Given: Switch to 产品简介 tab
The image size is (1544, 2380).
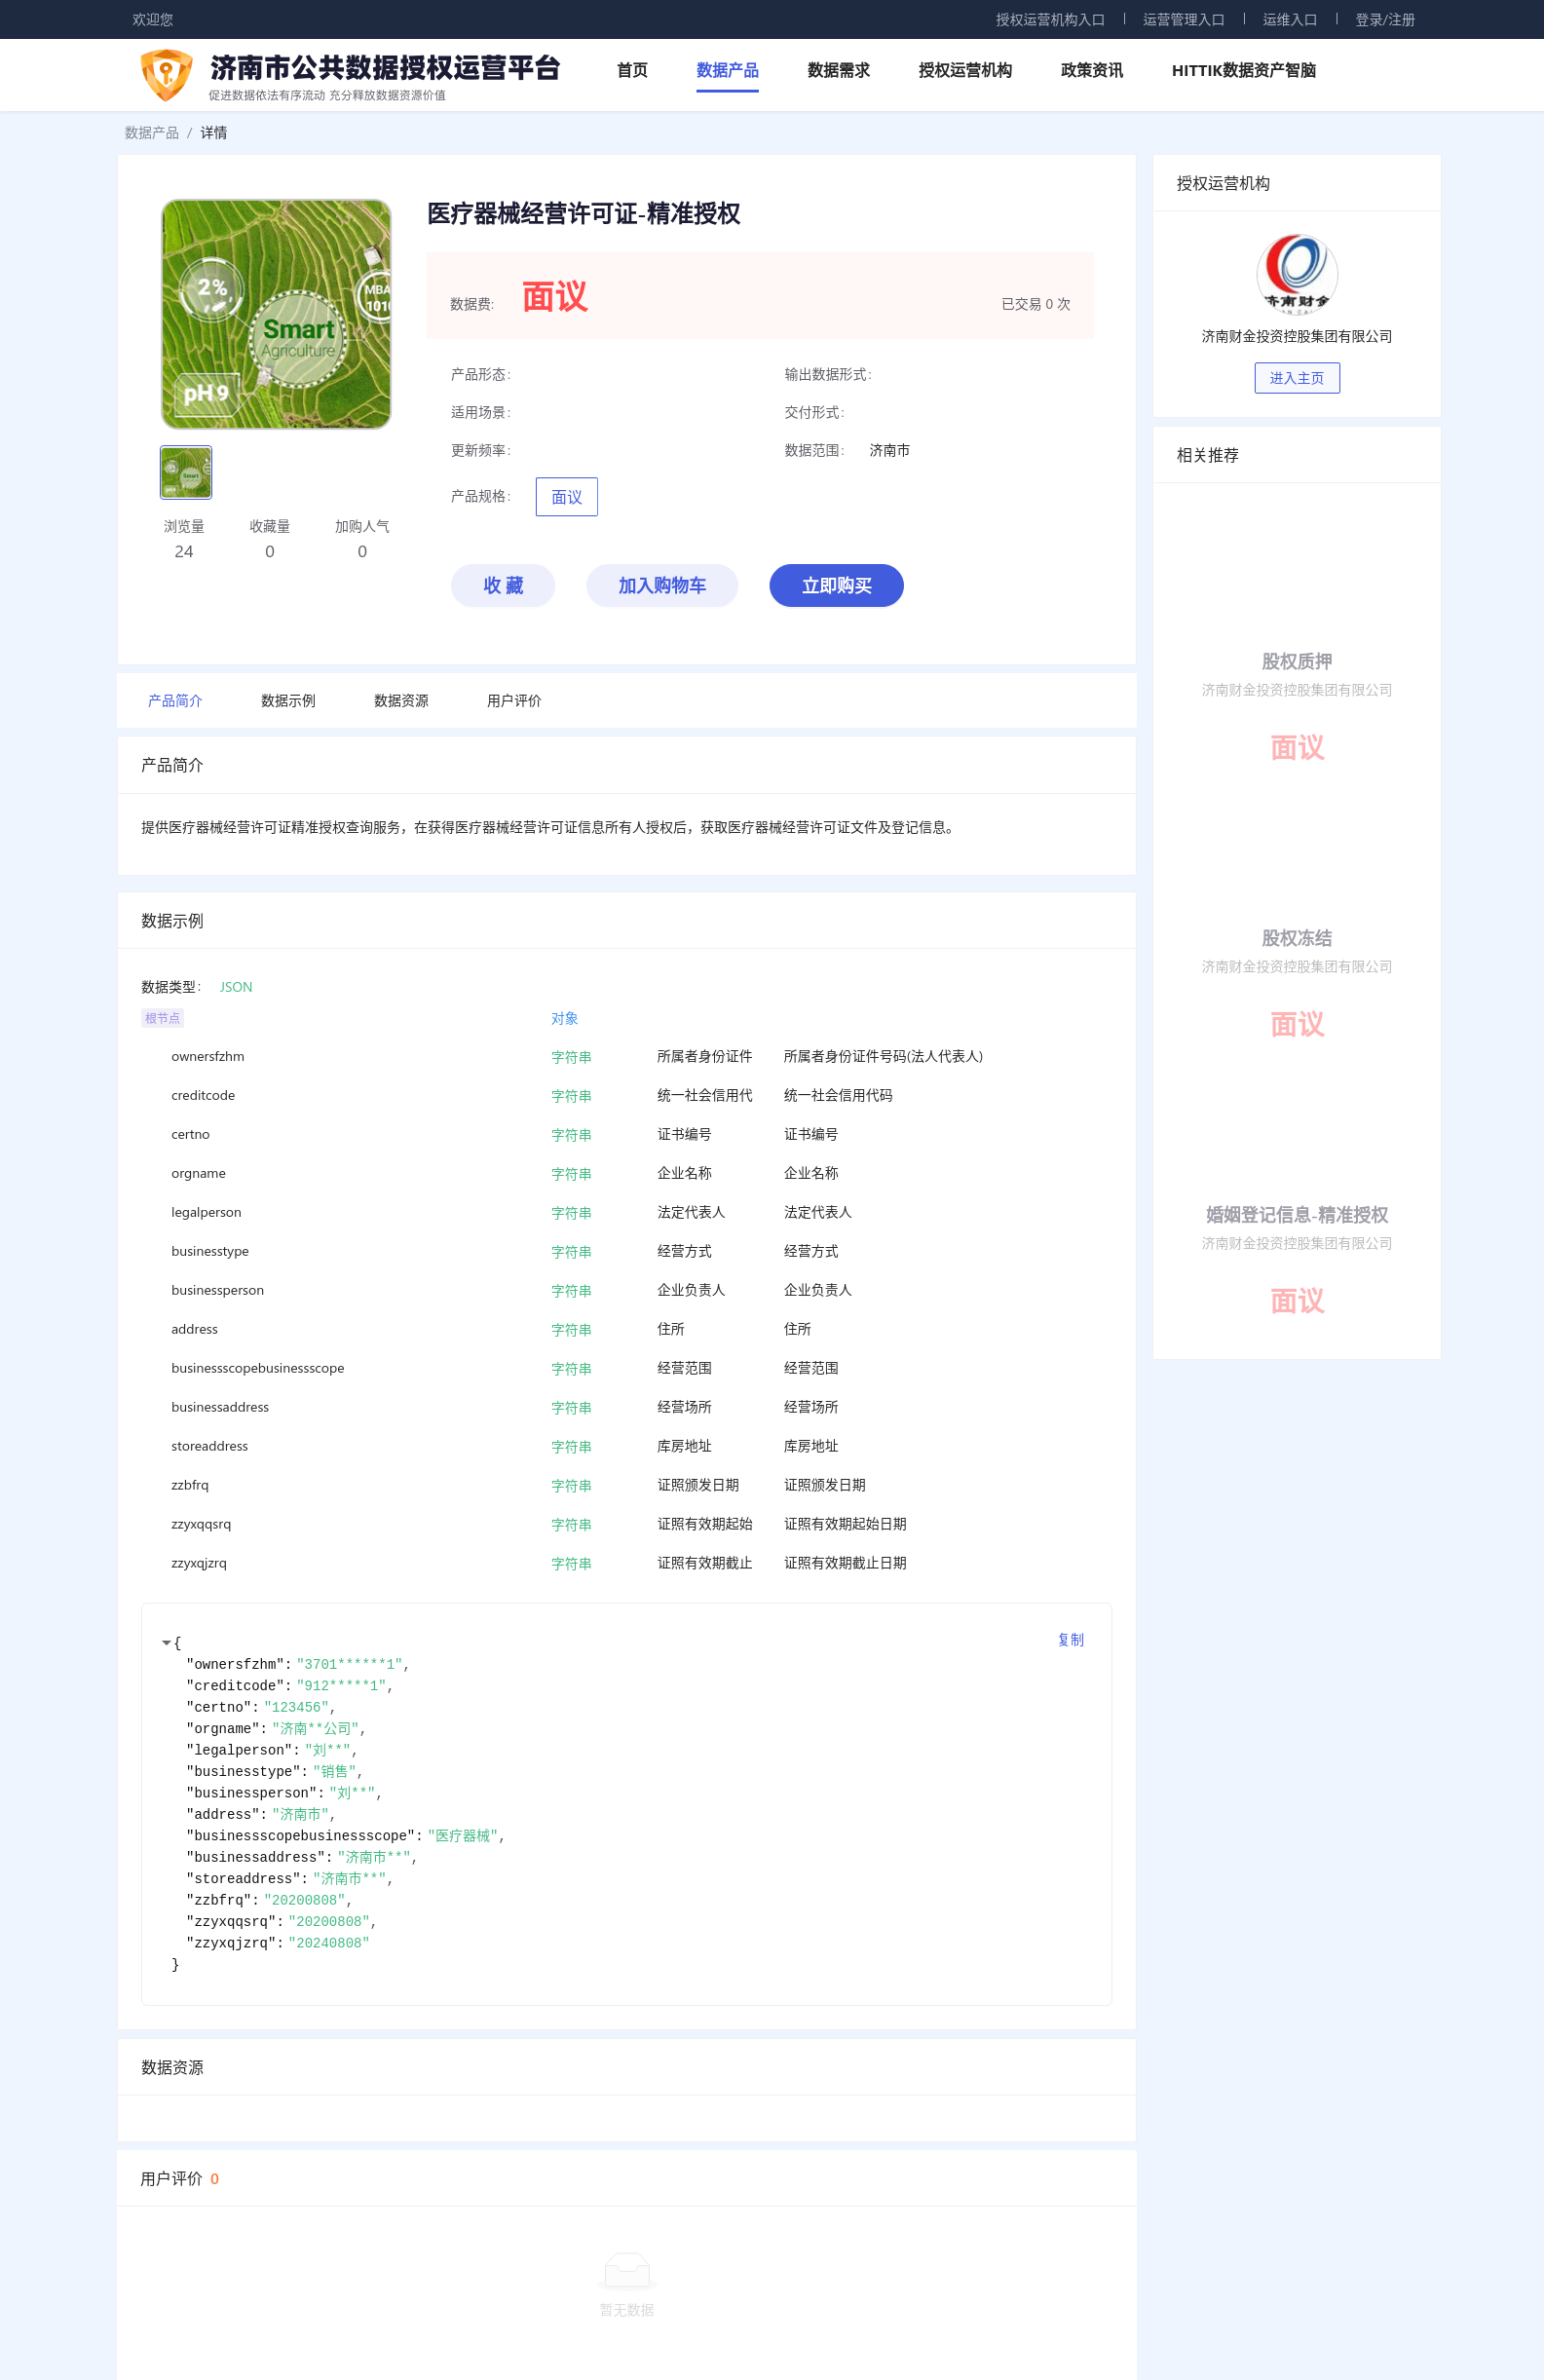Looking at the screenshot, I should [175, 700].
